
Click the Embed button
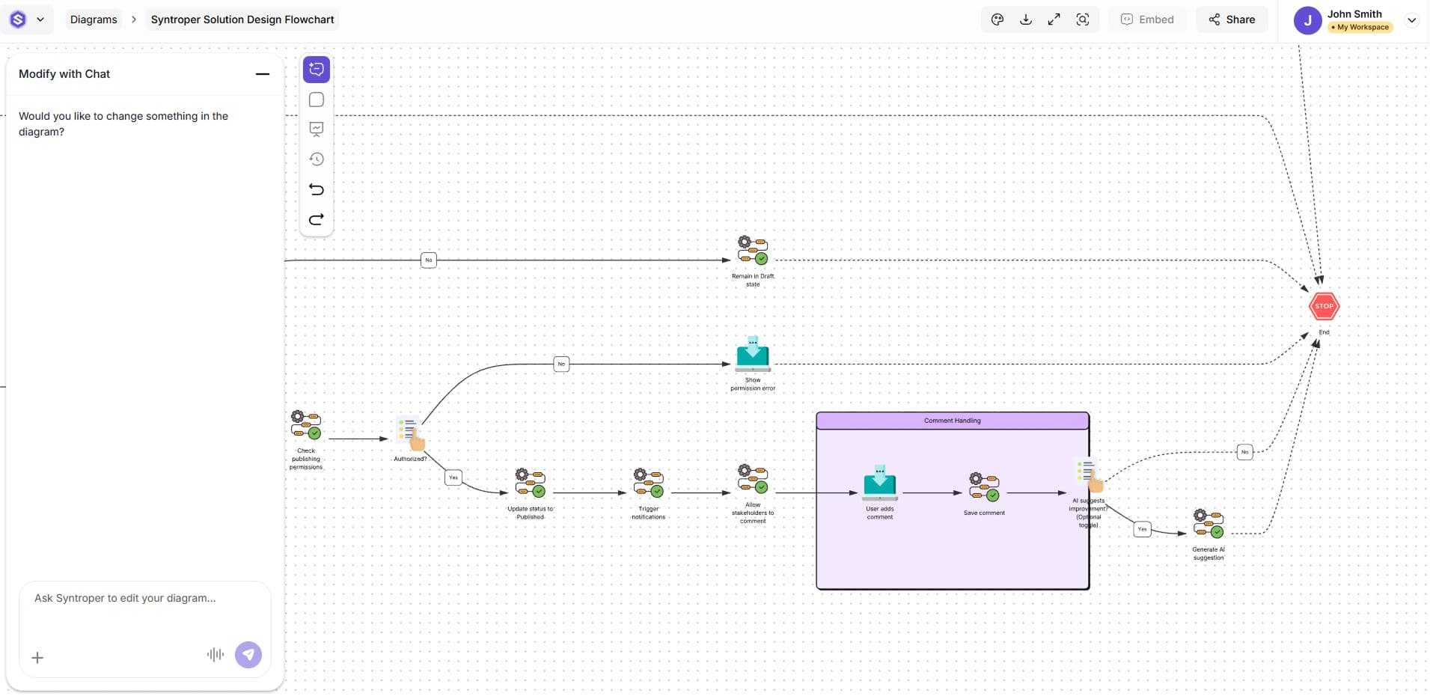1147,19
